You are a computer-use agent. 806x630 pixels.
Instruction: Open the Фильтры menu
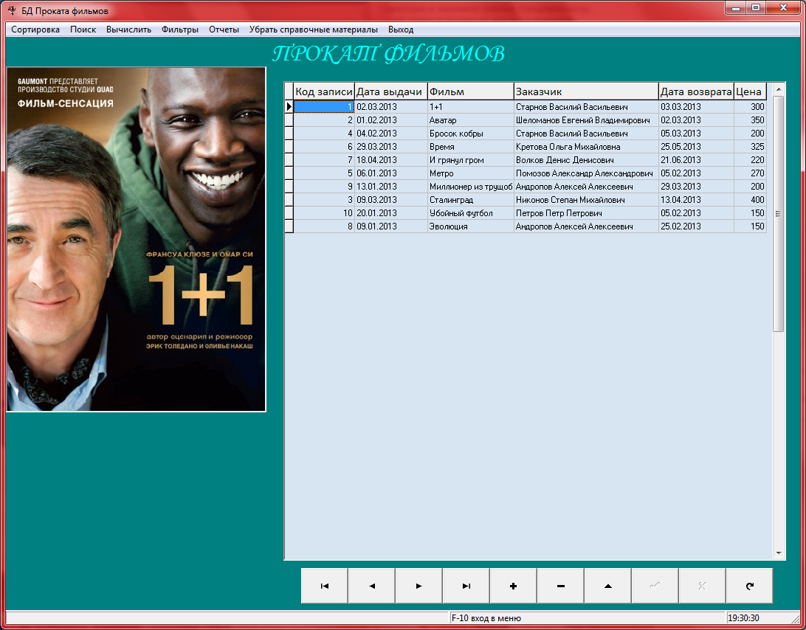[x=180, y=30]
